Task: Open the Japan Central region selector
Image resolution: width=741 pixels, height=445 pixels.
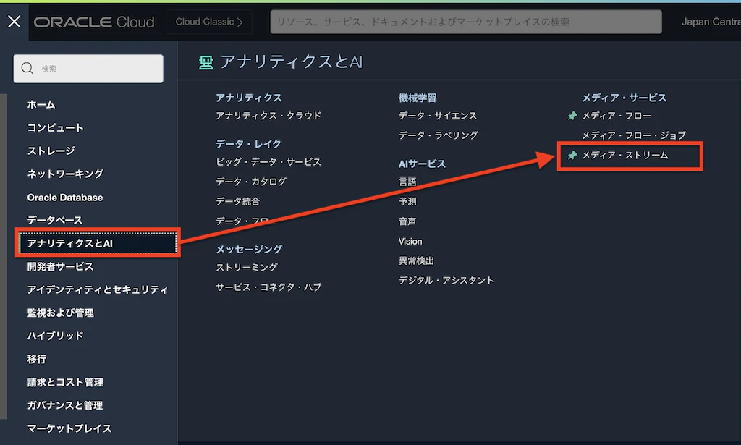Action: [x=711, y=22]
